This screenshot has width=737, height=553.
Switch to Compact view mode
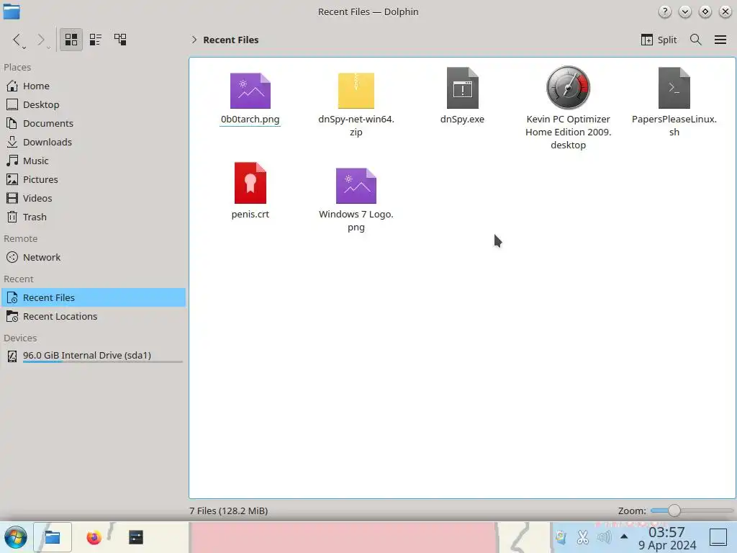[96, 40]
